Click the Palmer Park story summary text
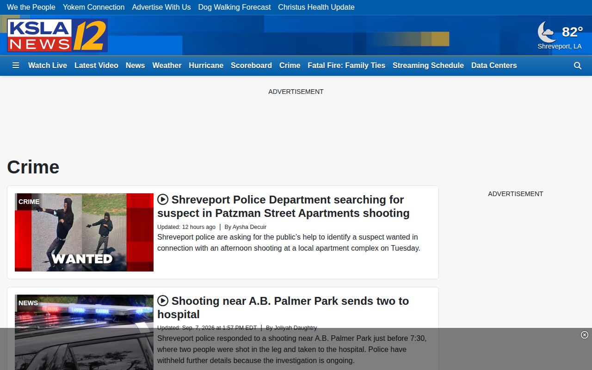The width and height of the screenshot is (592, 370). coord(292,350)
